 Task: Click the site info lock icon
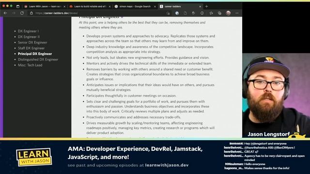[31, 13]
